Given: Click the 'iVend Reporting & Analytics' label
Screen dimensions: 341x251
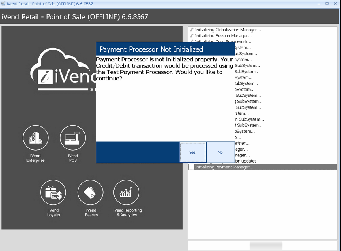Looking at the screenshot, I should tap(127, 213).
